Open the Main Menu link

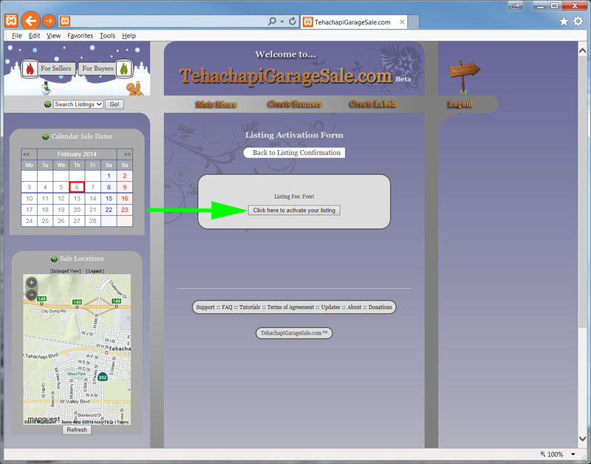pos(216,104)
